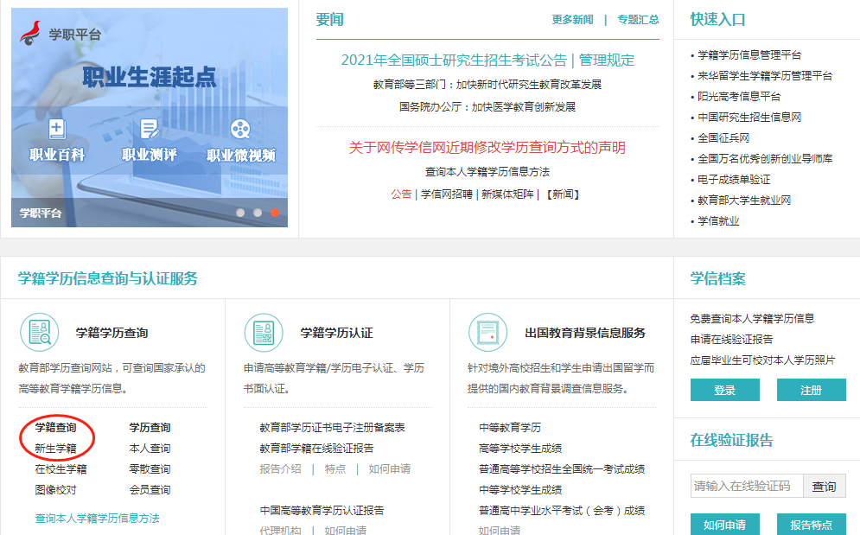Focus the 请输入在线验证码 input field
Viewport: 860px width, 535px height.
pos(747,486)
